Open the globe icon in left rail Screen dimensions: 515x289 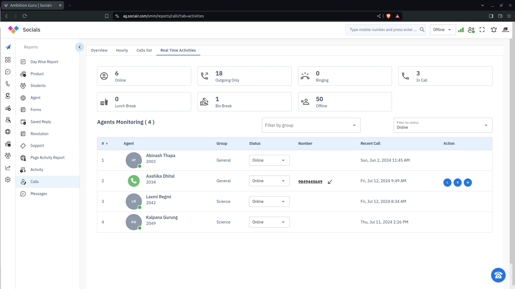pos(8,132)
